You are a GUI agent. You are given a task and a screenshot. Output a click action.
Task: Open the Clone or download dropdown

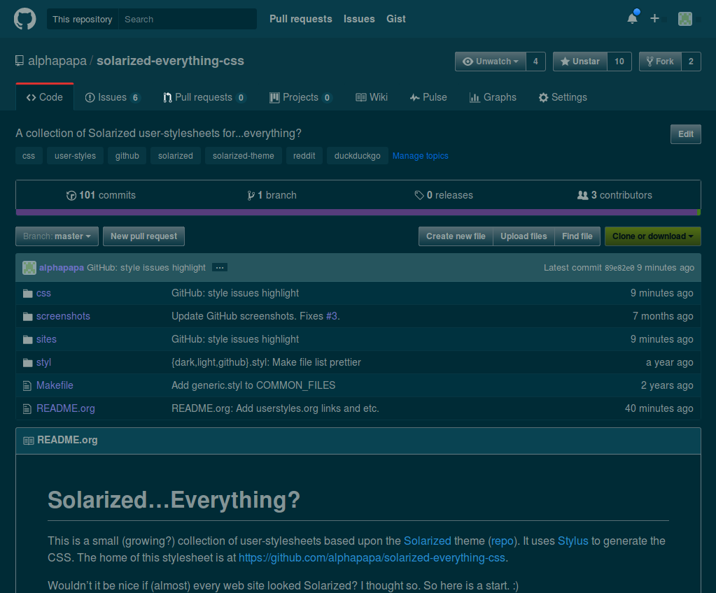click(x=652, y=236)
